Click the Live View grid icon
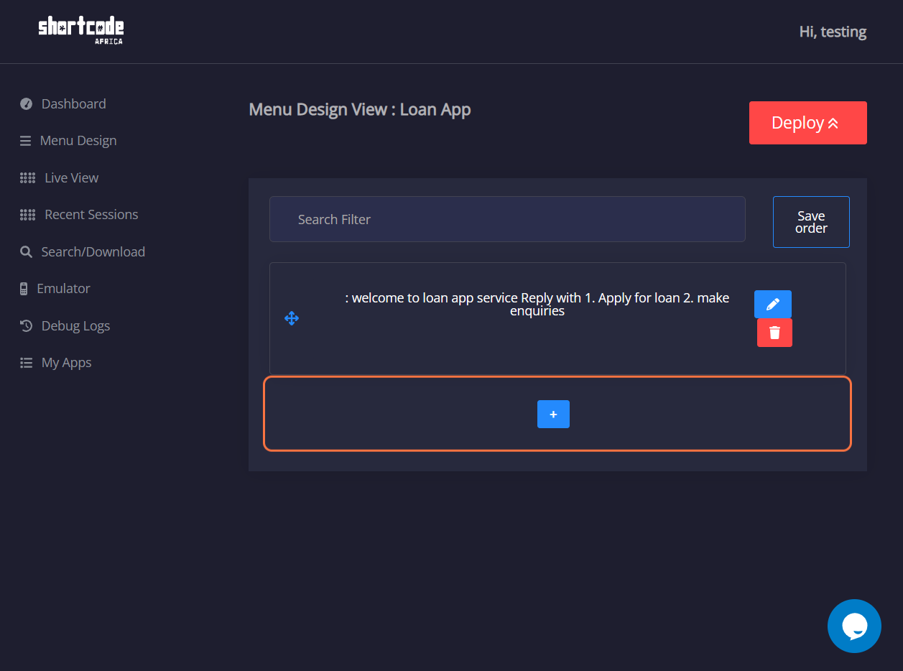The width and height of the screenshot is (903, 671). [x=27, y=177]
